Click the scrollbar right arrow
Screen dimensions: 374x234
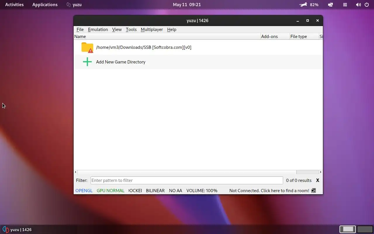click(x=321, y=172)
